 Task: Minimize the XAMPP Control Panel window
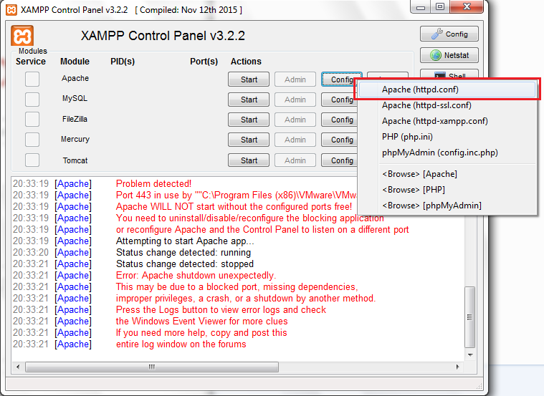click(x=421, y=6)
